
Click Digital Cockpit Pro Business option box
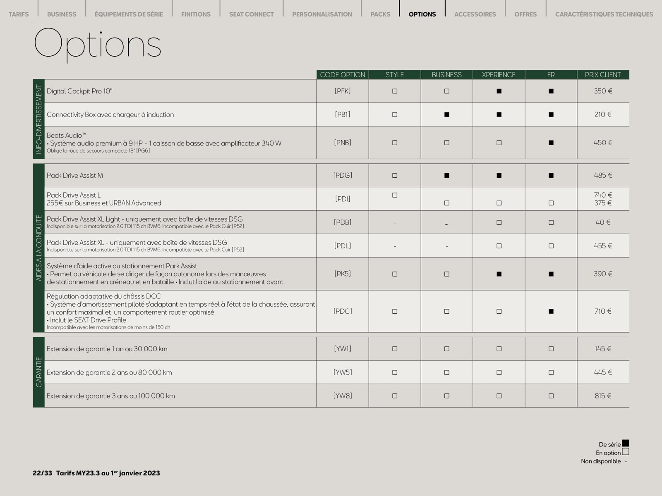click(447, 91)
